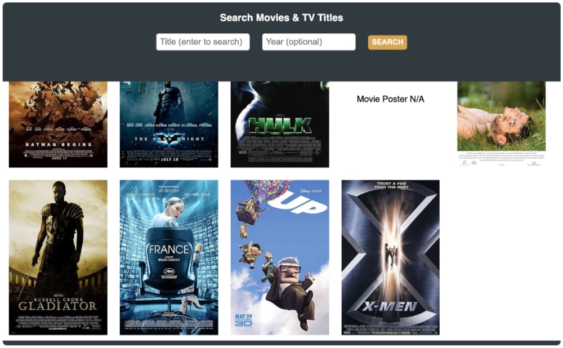The width and height of the screenshot is (563, 348).
Task: Open the Batman Begins movie poster
Action: point(58,124)
